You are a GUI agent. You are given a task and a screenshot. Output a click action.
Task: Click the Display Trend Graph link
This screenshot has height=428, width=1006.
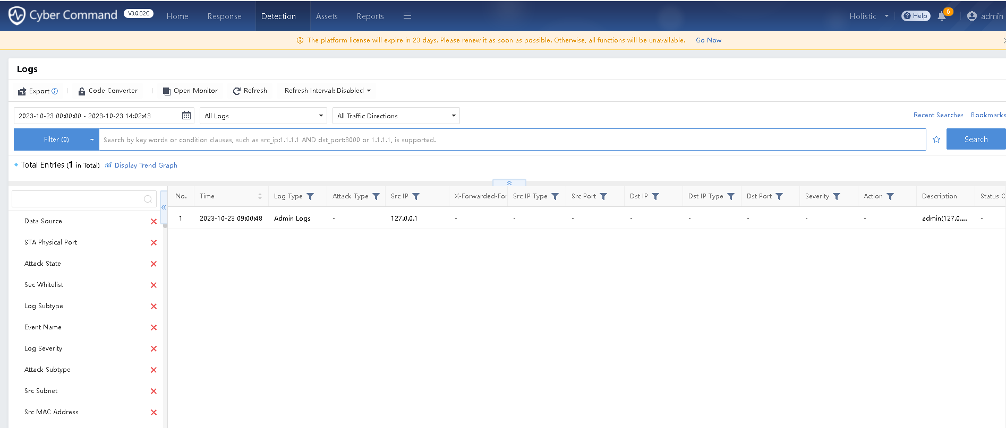click(146, 165)
